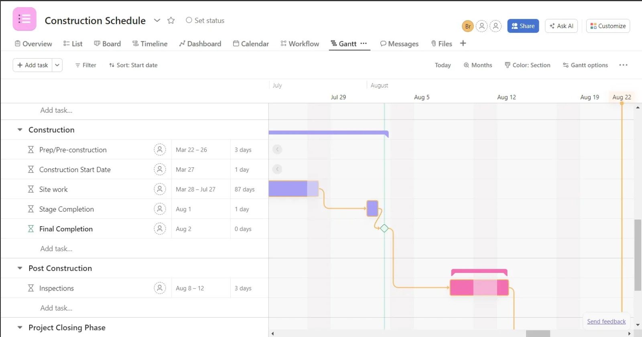This screenshot has width=642, height=337.
Task: Click the pink project list icon
Action: pos(24,19)
